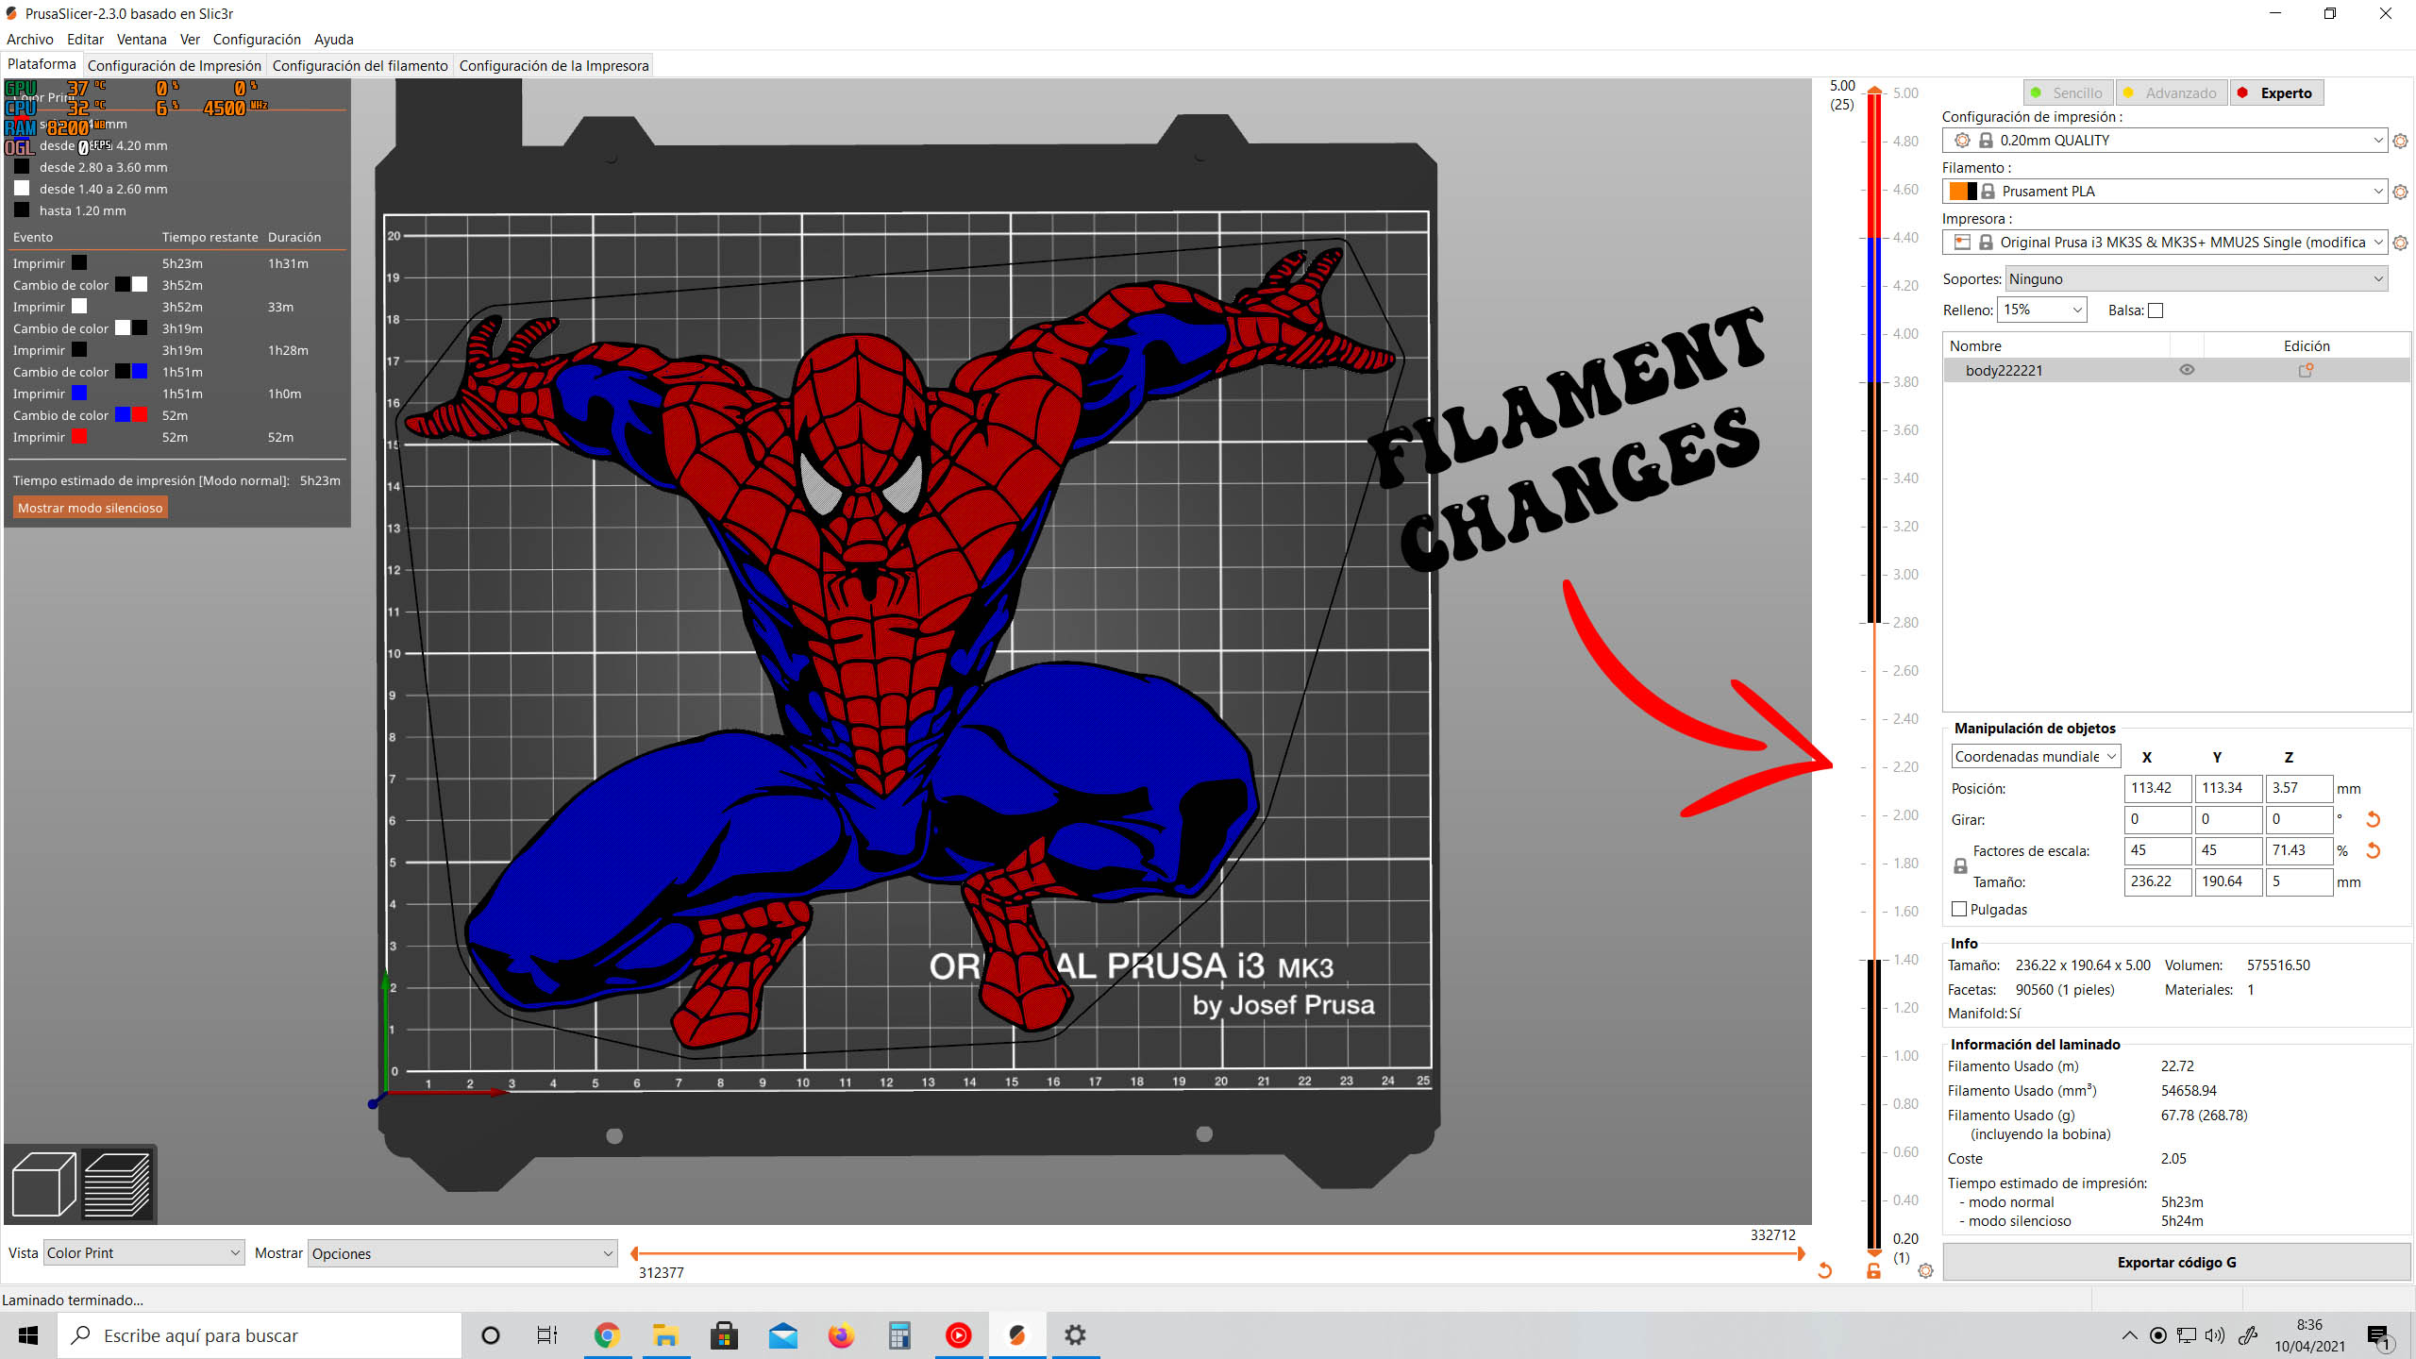The width and height of the screenshot is (2416, 1359).
Task: Open the Impresora printer dropdown
Action: [x=2165, y=243]
